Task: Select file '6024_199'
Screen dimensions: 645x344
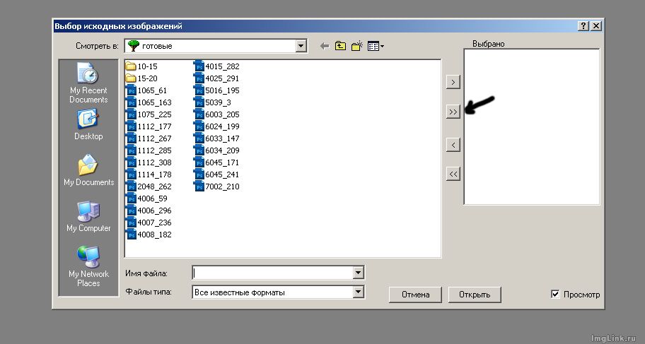Action: tap(217, 126)
